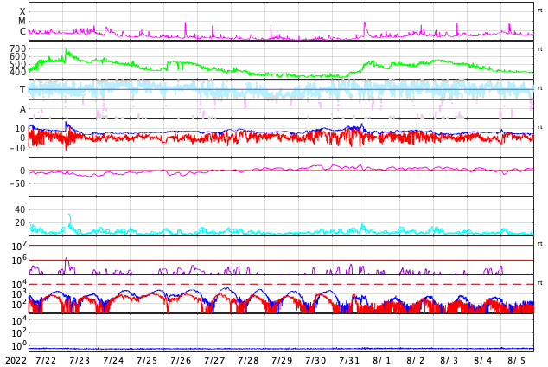Select the 7/31 date on the axis

coord(349,360)
